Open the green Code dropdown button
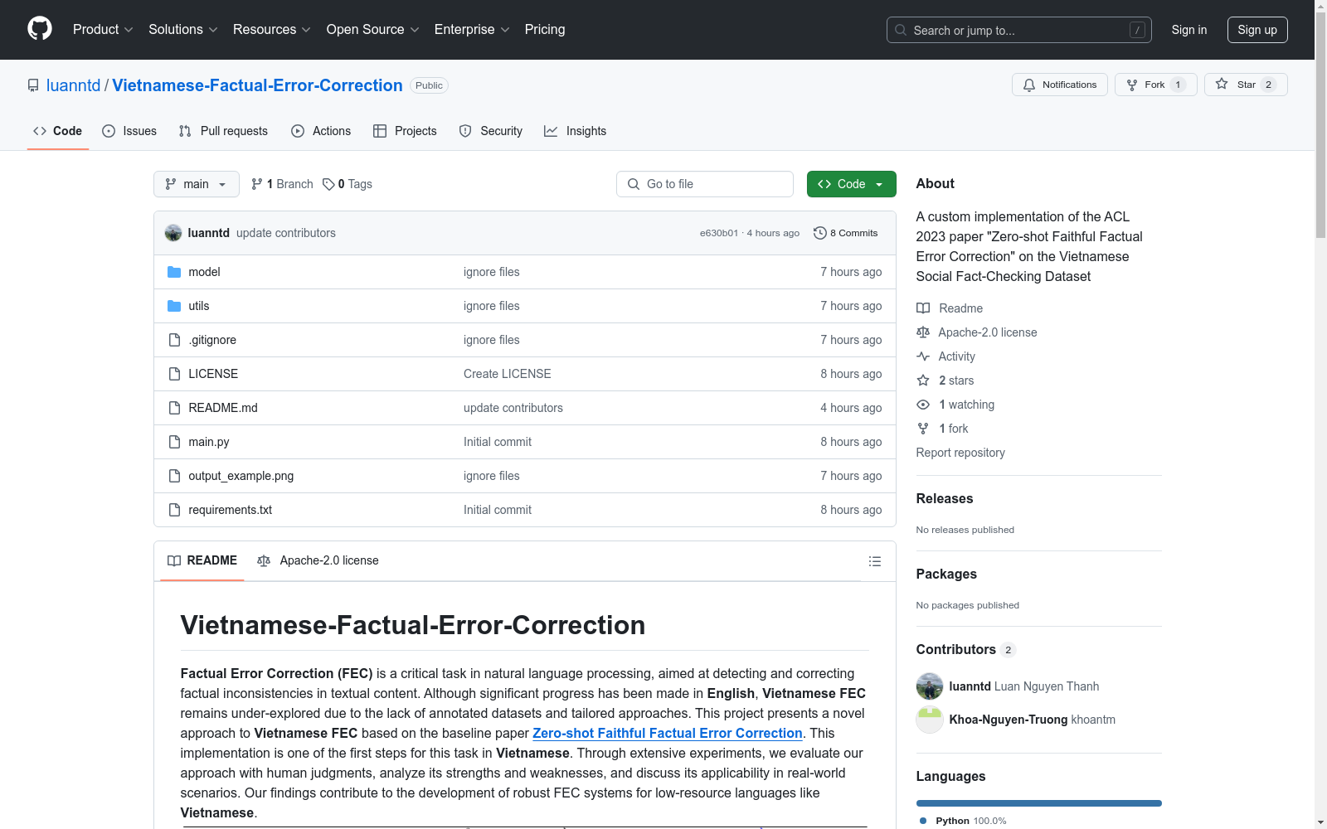Screen dimensions: 1327x829 click(851, 184)
